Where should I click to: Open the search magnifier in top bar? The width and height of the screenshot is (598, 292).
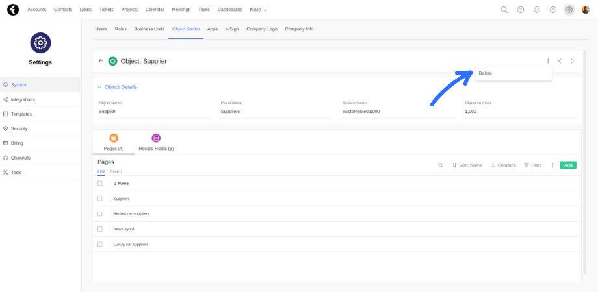coord(504,10)
